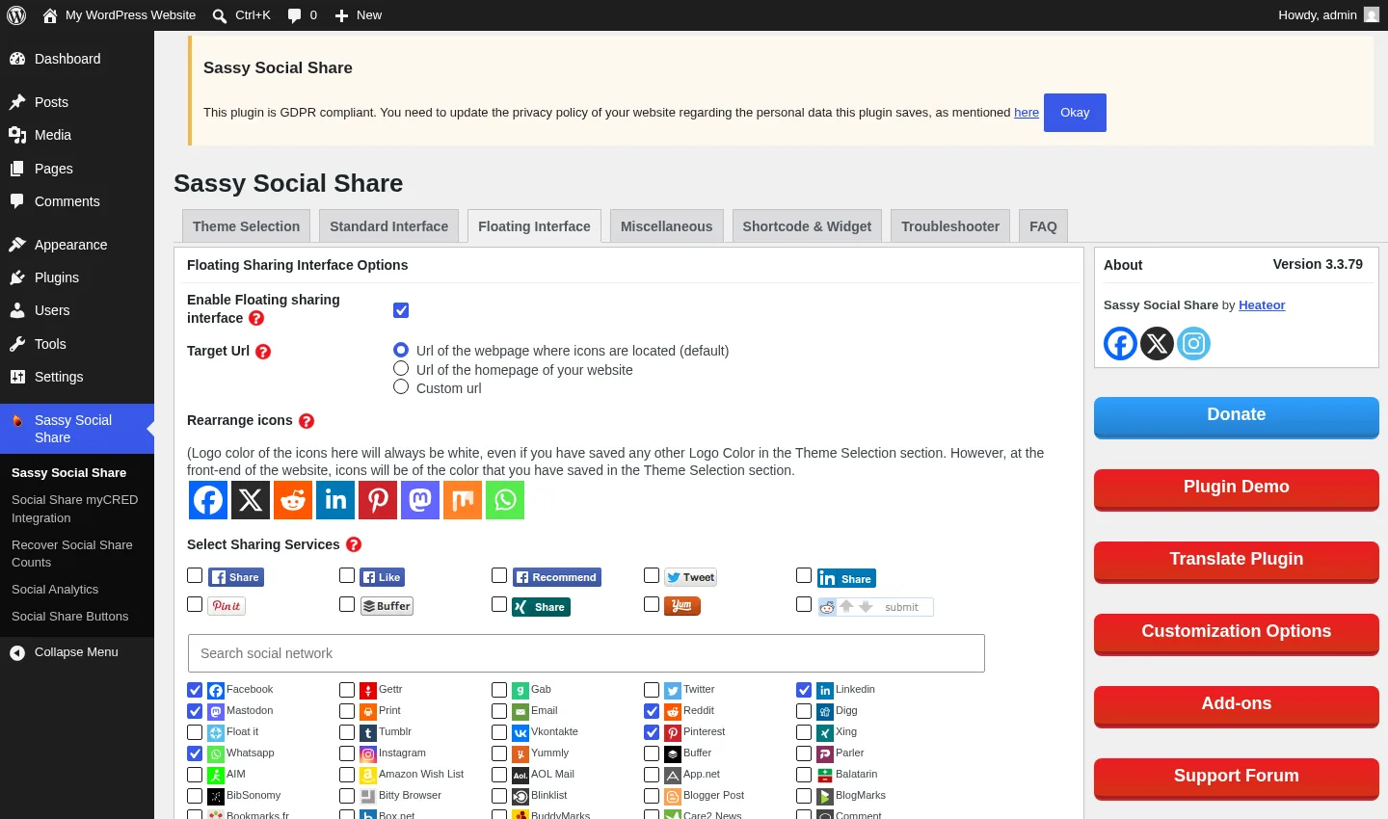The image size is (1388, 819).
Task: Click help icon beside Target Url
Action: click(x=263, y=352)
